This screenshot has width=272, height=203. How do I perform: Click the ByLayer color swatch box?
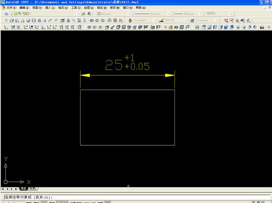[x=99, y=13]
